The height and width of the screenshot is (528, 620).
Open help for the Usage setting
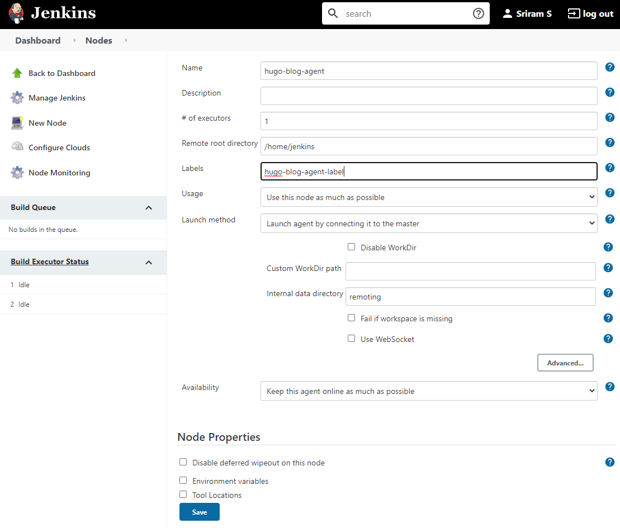tap(610, 193)
